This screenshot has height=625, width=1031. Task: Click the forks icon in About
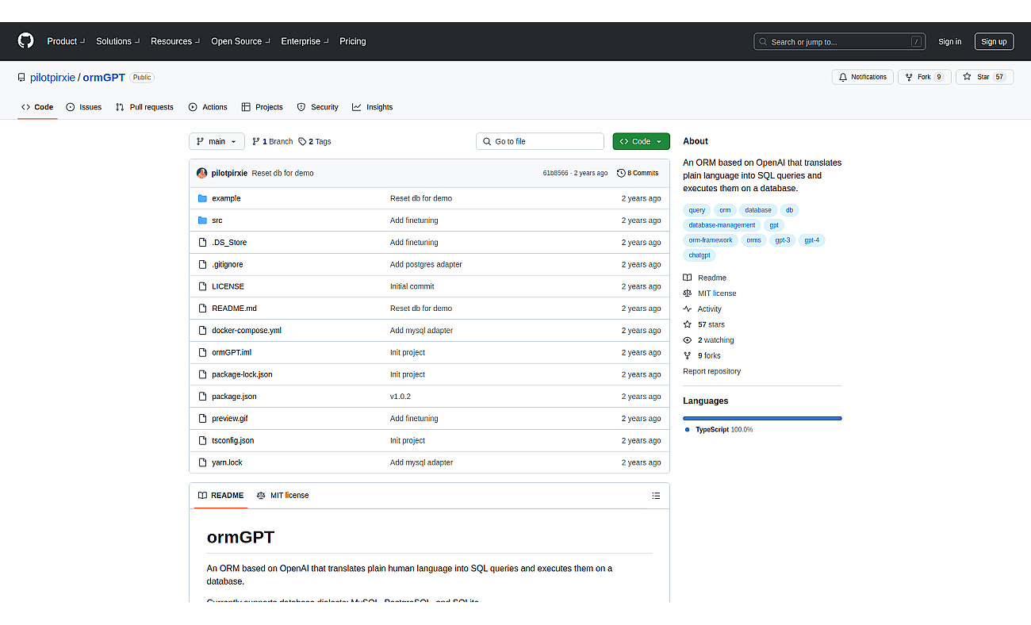click(x=688, y=356)
